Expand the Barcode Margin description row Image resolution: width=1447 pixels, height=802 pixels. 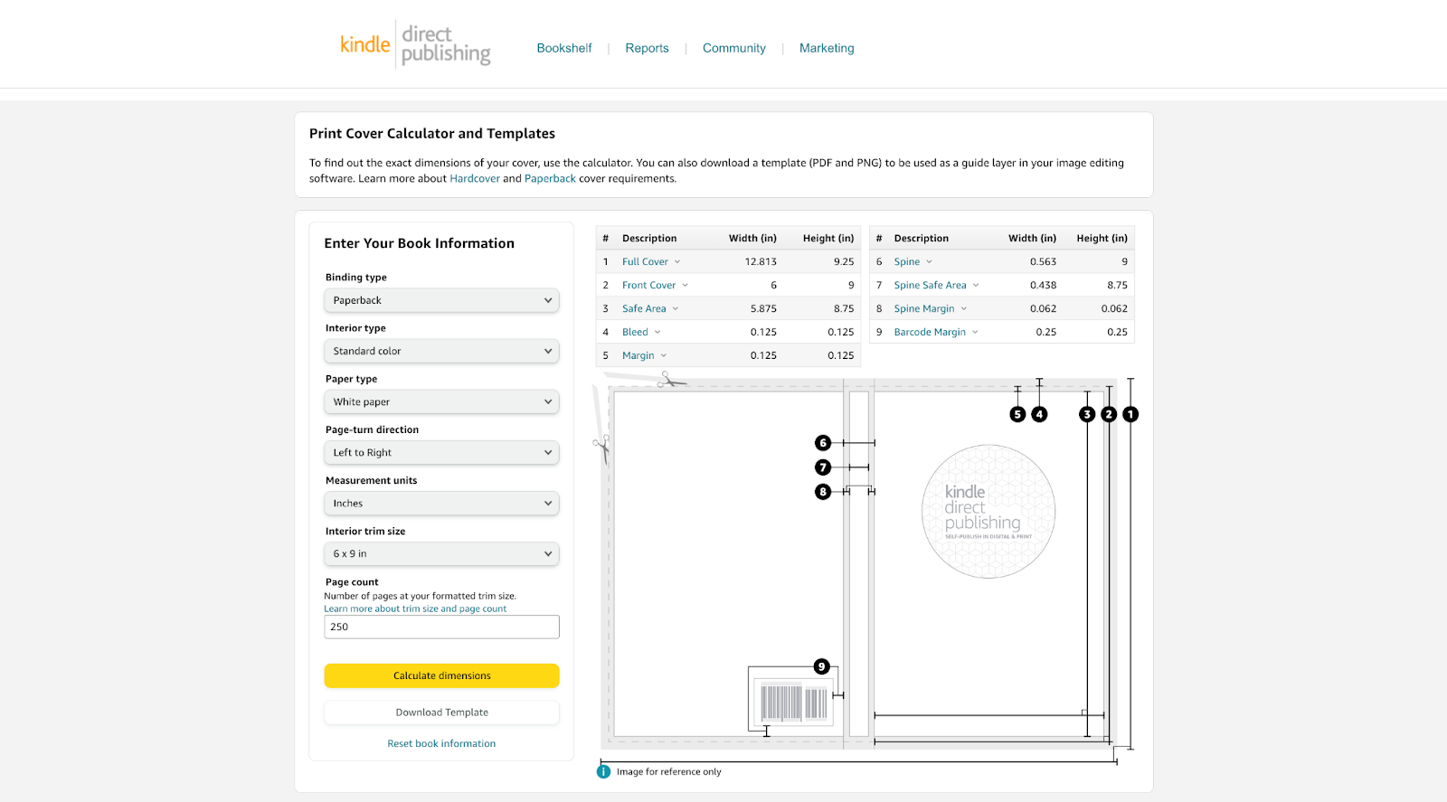point(936,332)
